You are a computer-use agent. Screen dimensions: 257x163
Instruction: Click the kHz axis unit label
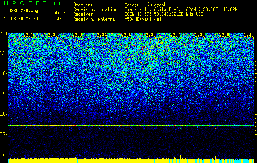click(x=4, y=33)
